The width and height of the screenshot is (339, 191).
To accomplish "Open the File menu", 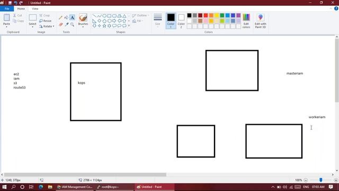I will click(7, 8).
